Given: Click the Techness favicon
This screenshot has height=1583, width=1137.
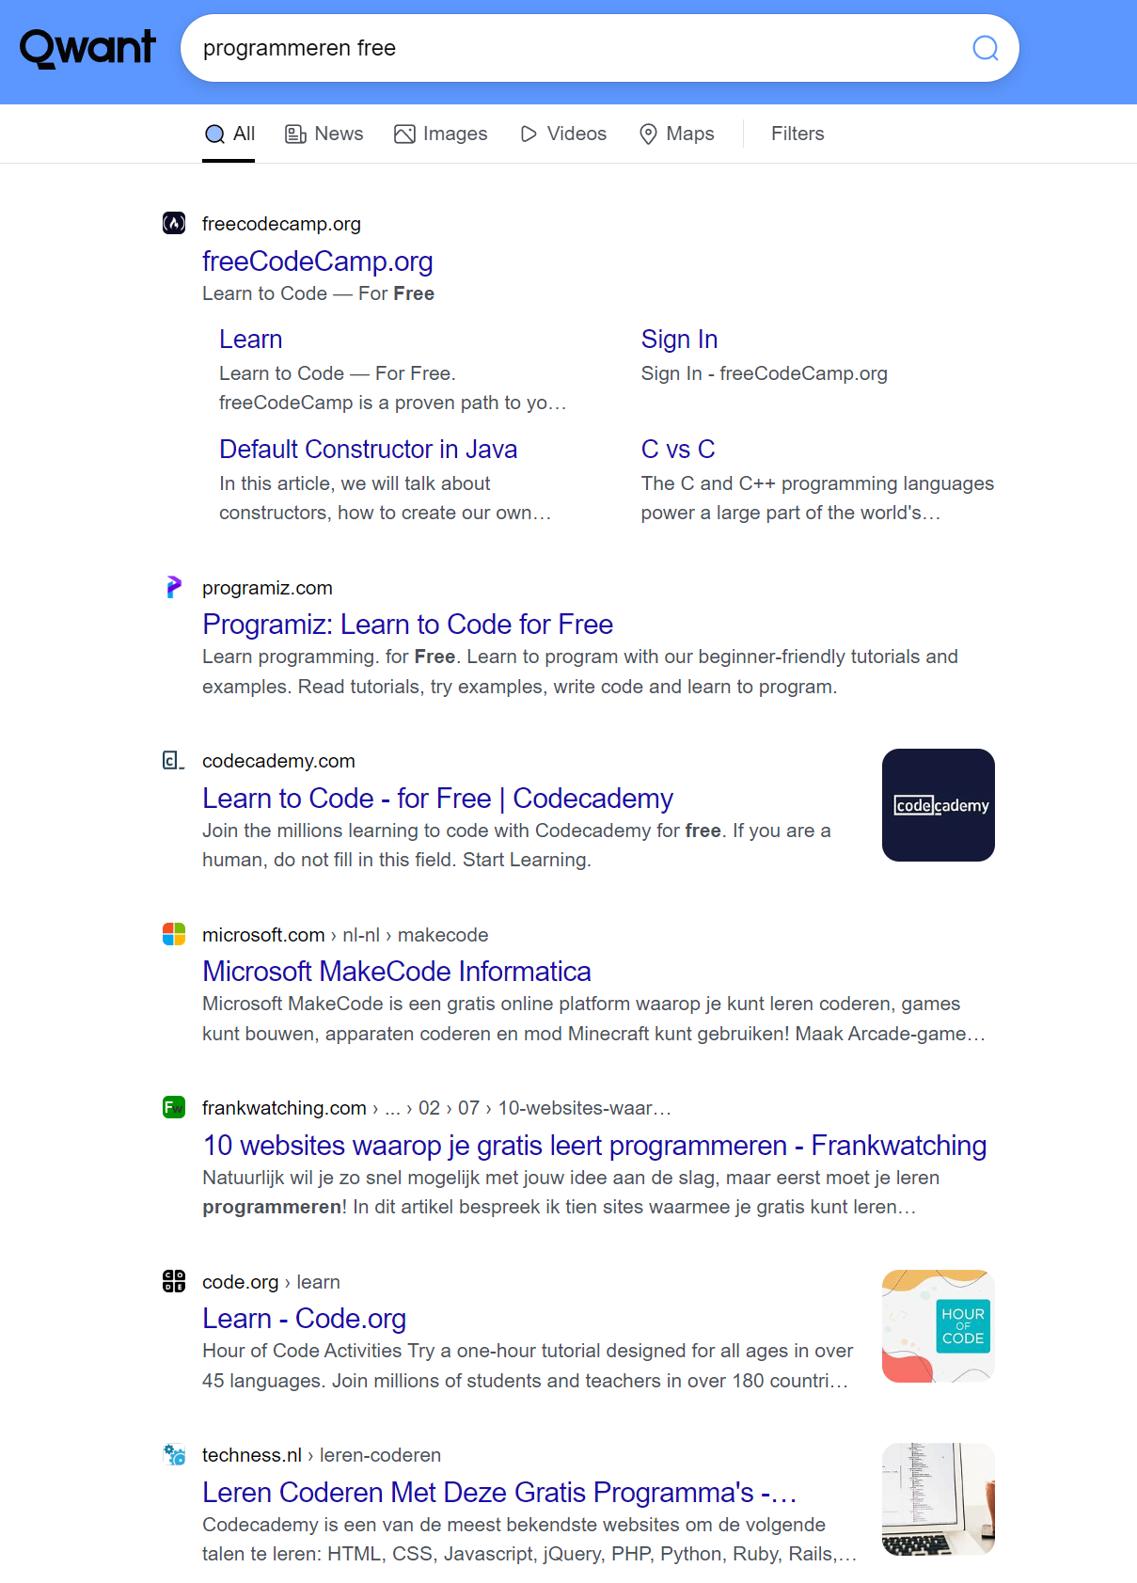Looking at the screenshot, I should pos(174,1454).
